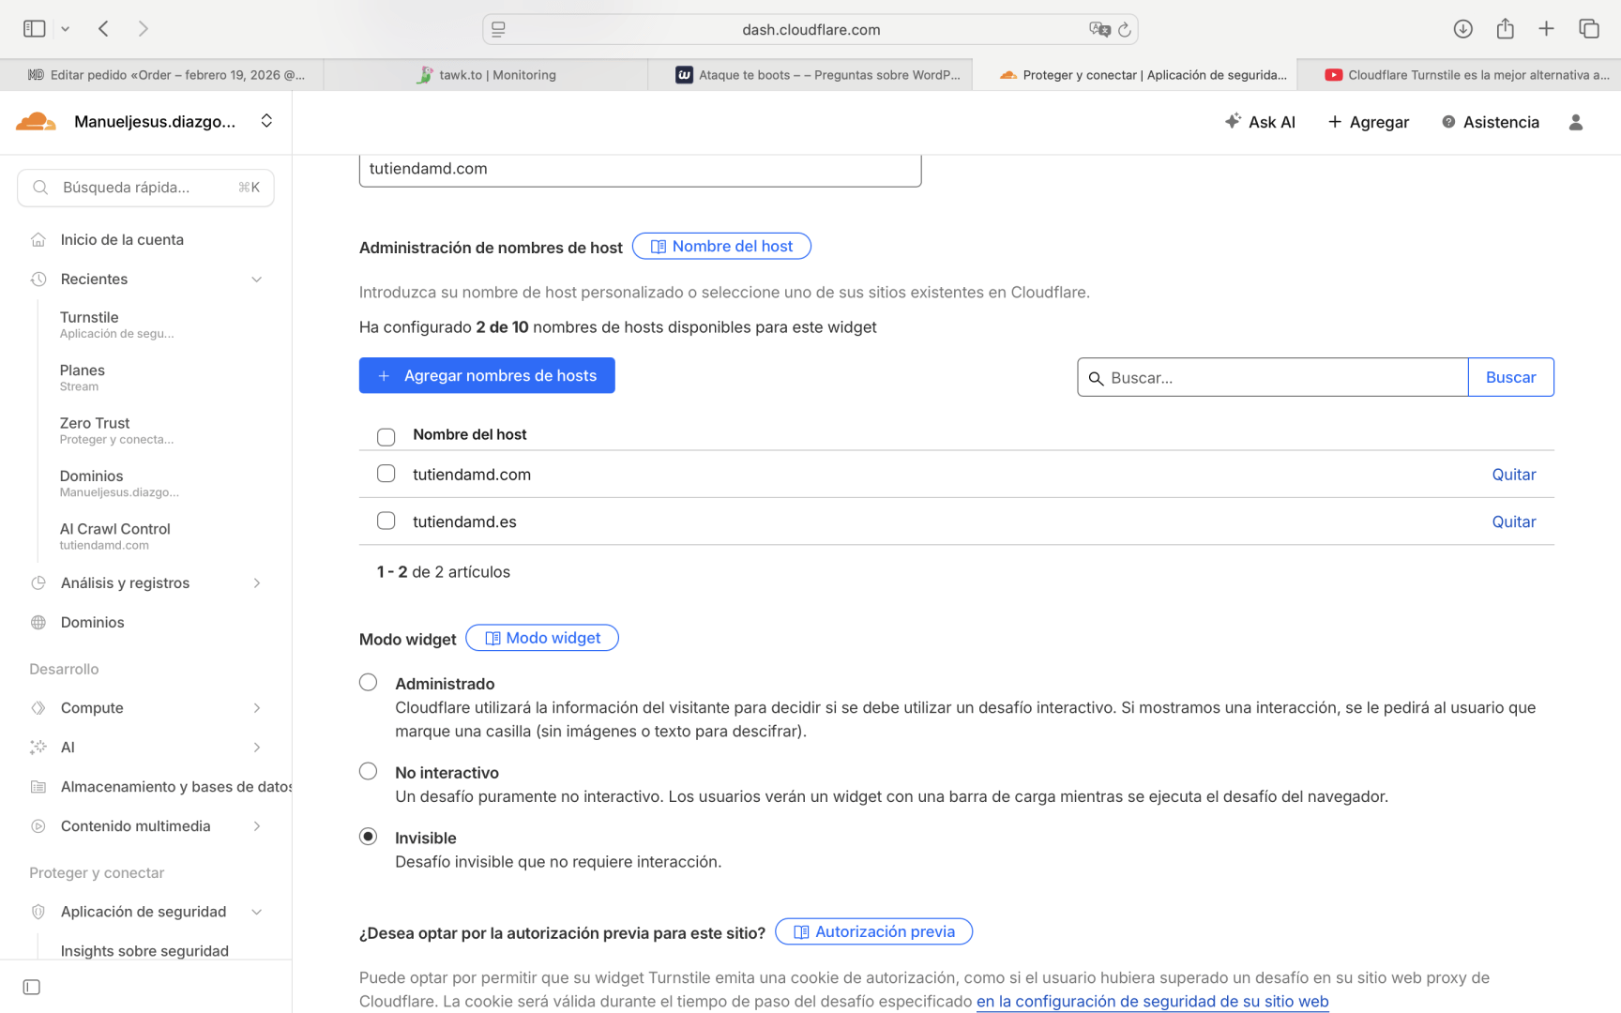Collapse the Recientes sidebar section
This screenshot has height=1013, width=1621.
coord(256,280)
